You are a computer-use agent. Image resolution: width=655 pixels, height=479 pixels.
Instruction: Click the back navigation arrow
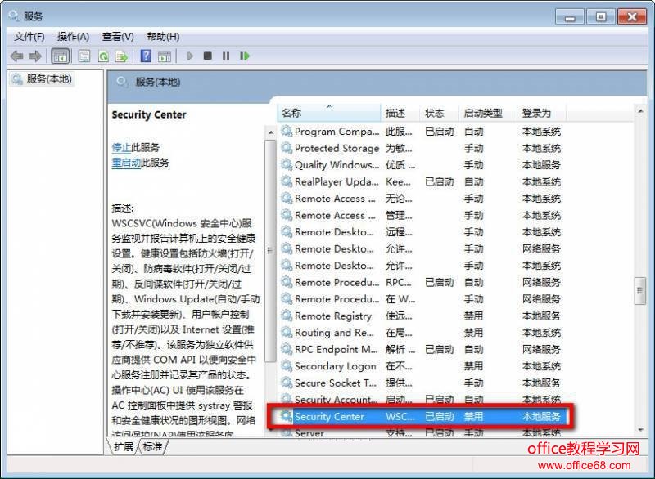pos(15,56)
